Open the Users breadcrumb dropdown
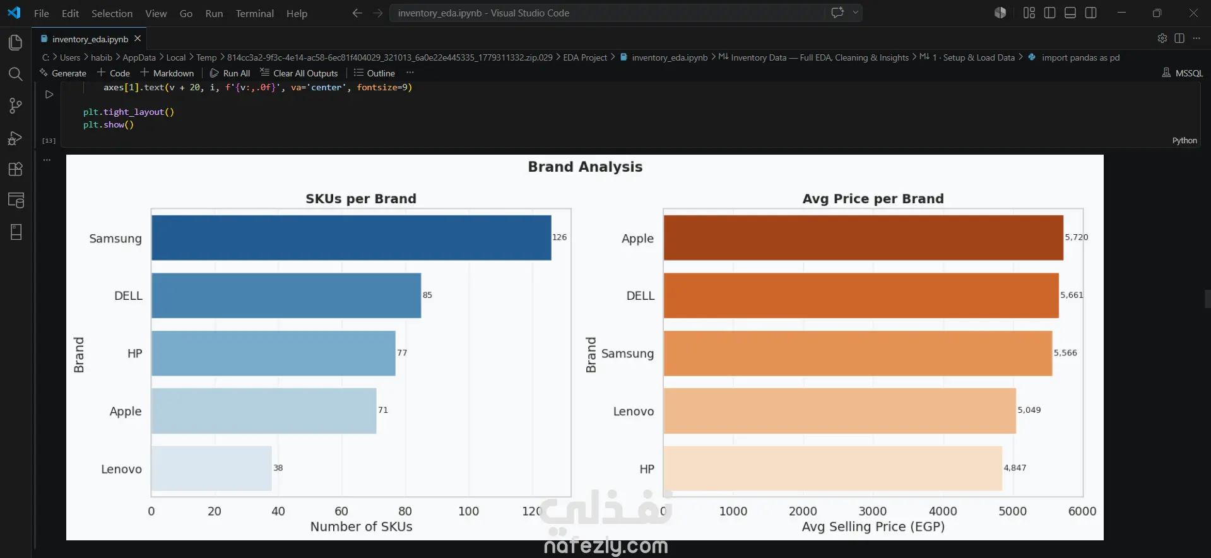This screenshot has width=1211, height=558. 70,57
